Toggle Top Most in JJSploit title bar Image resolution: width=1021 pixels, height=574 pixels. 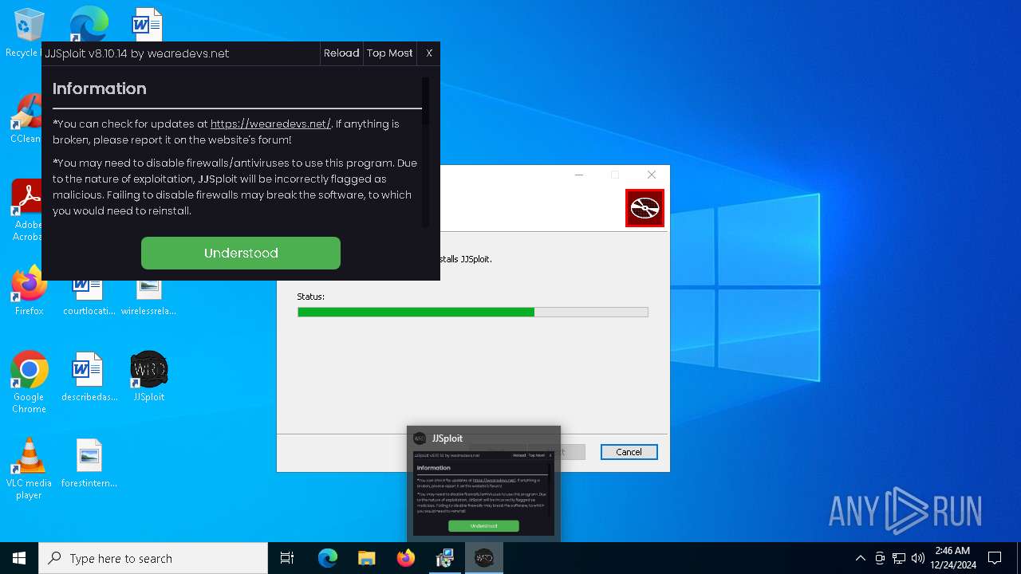(390, 53)
